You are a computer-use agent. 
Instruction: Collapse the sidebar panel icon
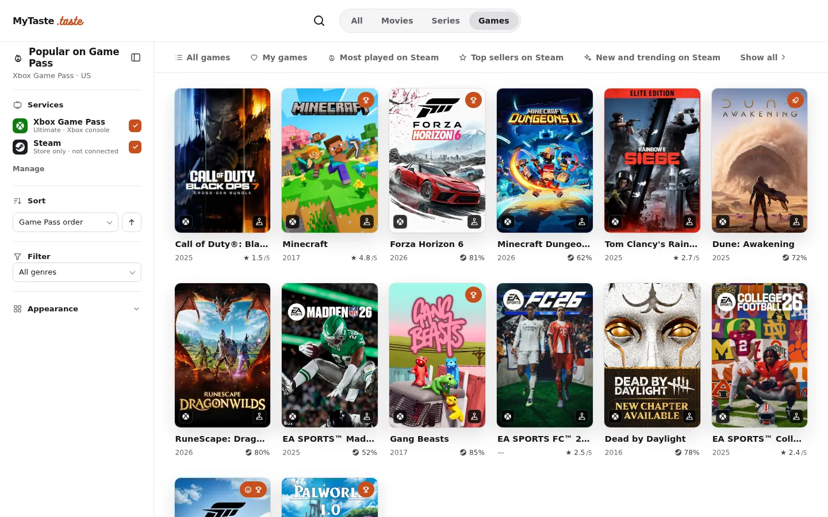coord(136,57)
